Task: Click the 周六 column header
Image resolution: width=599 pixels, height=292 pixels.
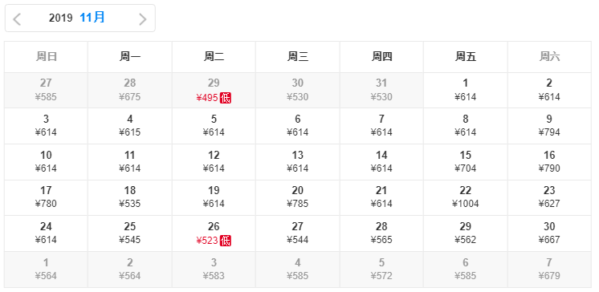Action: pos(549,57)
